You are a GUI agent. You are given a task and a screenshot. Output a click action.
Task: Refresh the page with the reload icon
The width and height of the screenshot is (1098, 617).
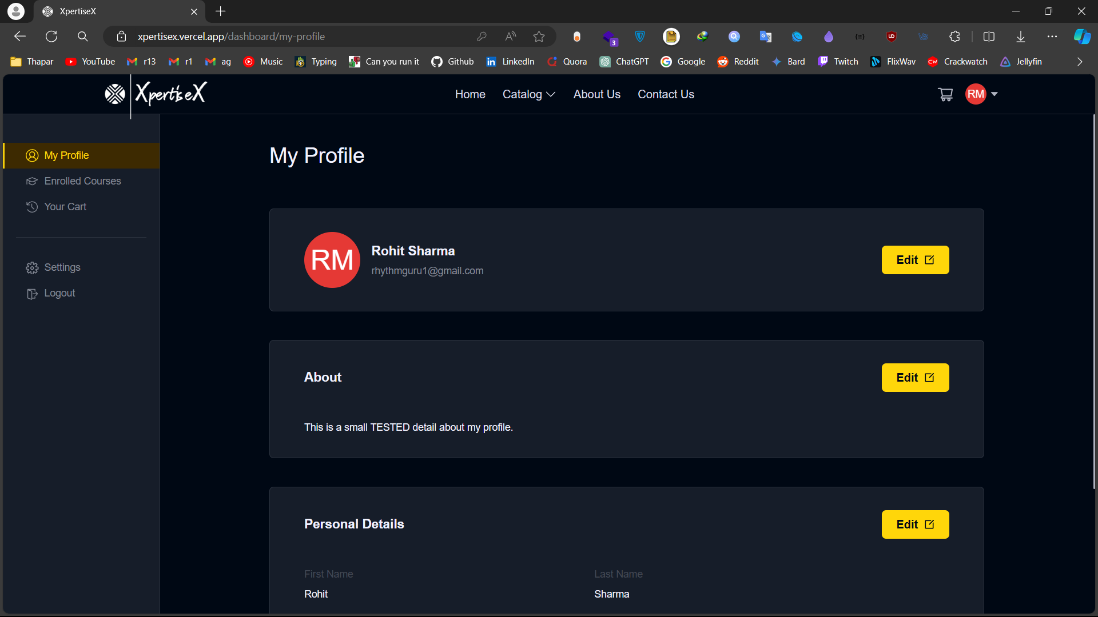click(x=51, y=37)
